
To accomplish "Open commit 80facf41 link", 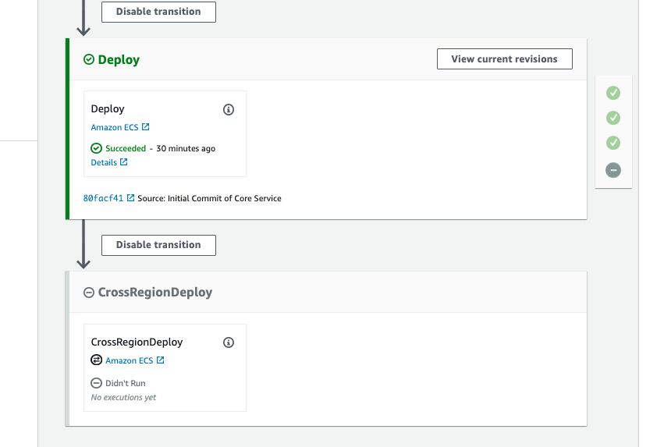I will tap(103, 198).
